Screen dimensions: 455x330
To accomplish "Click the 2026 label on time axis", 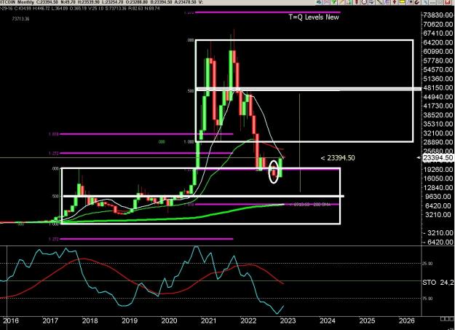I will (407, 321).
